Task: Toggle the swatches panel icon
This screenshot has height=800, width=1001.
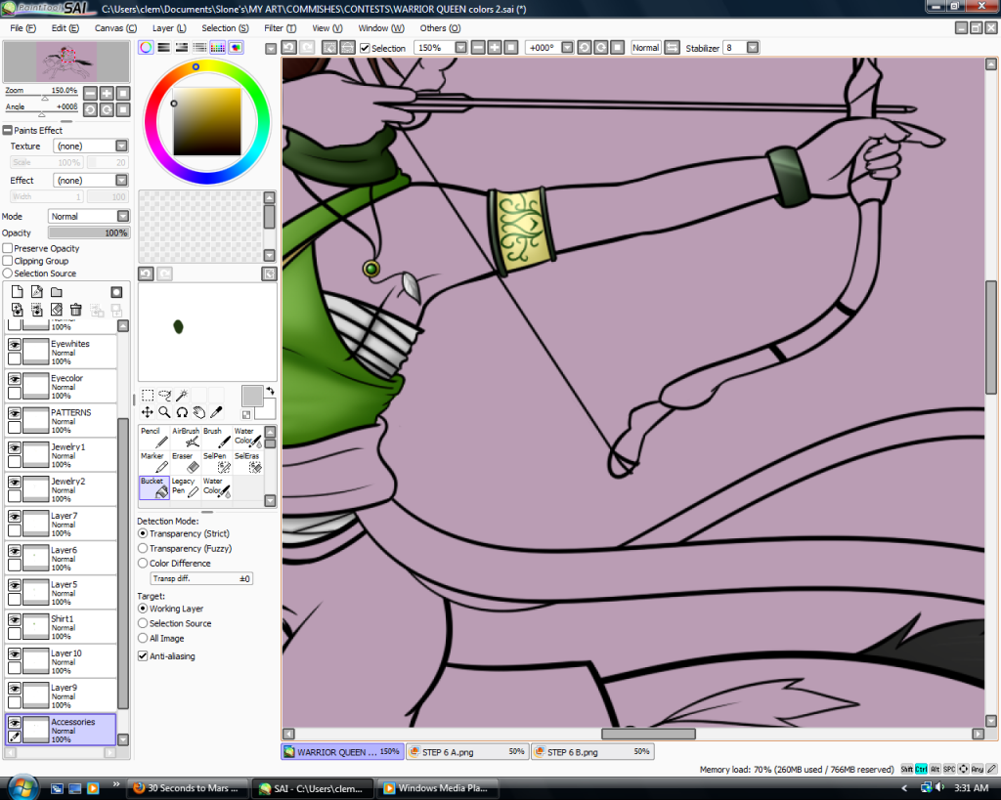Action: [x=218, y=47]
